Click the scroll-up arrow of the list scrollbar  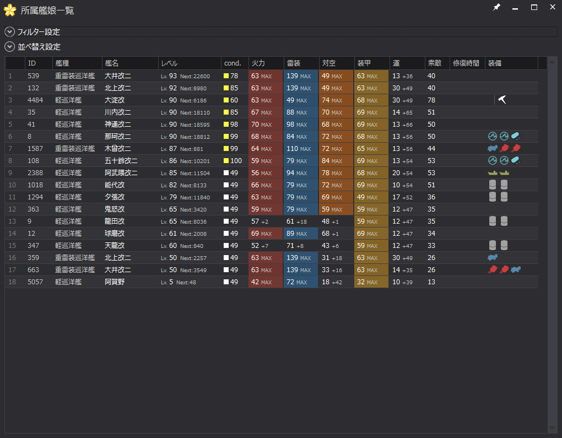point(552,62)
